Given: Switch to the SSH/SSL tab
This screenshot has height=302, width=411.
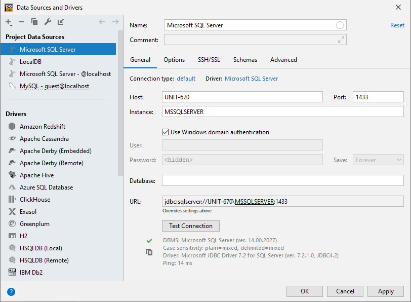Looking at the screenshot, I should click(x=209, y=60).
